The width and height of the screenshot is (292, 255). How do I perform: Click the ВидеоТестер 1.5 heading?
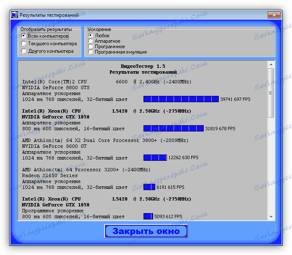pos(143,66)
